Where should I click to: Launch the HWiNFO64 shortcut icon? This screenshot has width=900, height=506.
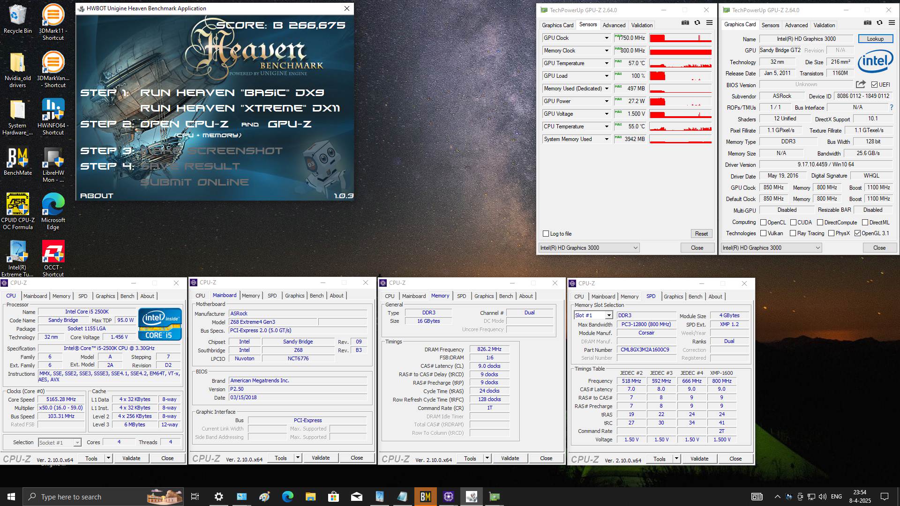(x=53, y=117)
